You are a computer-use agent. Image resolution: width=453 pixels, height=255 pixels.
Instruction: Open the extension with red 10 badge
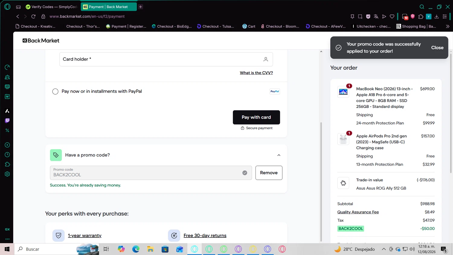point(405,17)
